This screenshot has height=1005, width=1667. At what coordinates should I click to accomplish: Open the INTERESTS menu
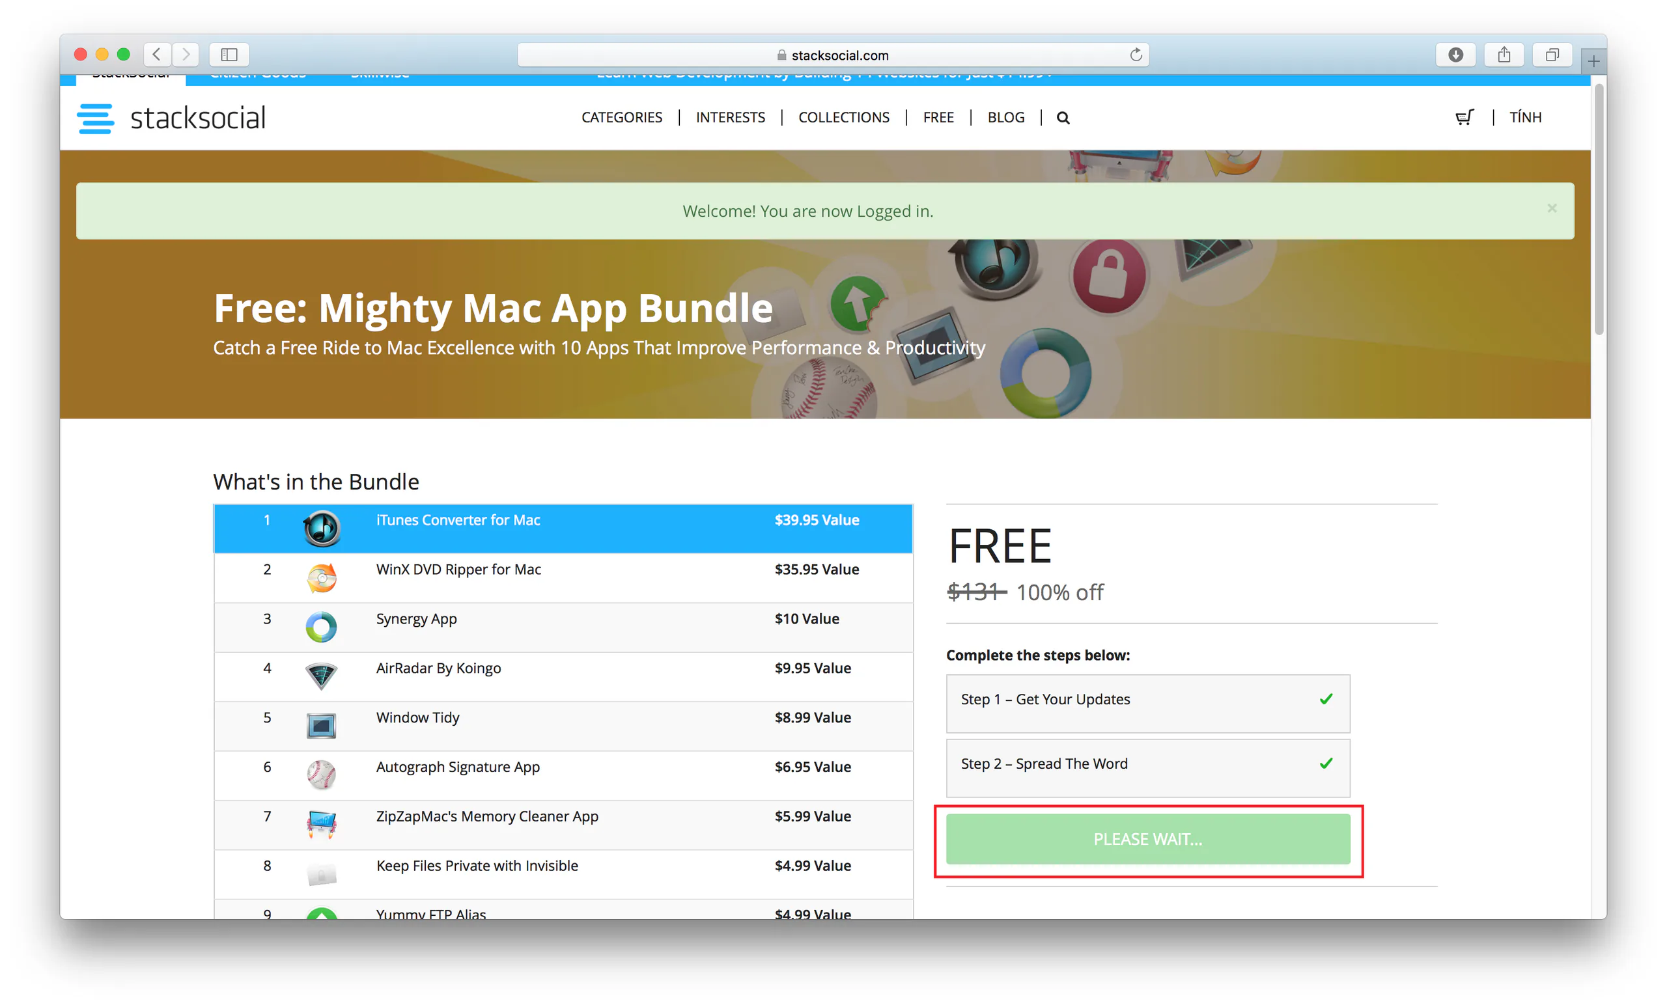coord(730,118)
